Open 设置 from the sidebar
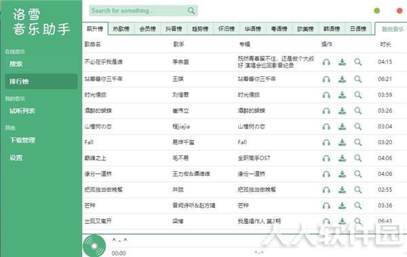Screen dimensions: 407x257 pyautogui.click(x=41, y=158)
